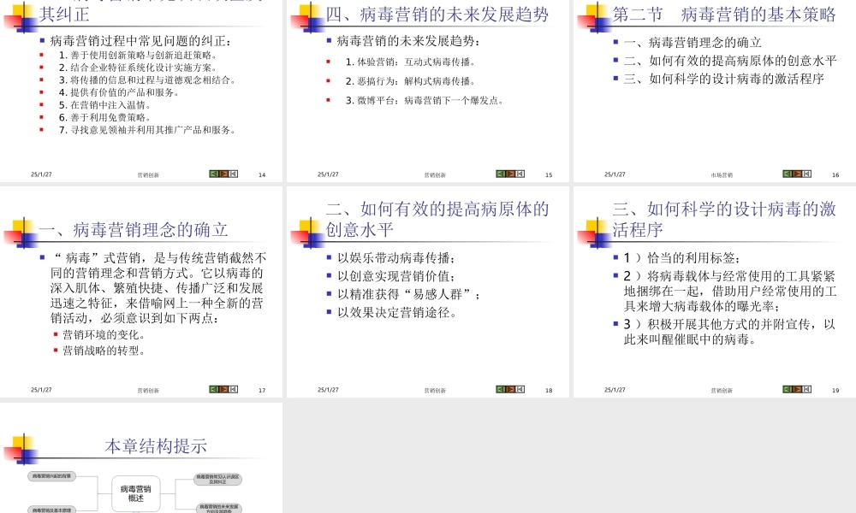Click the green back arrow on slide 17
This screenshot has width=856, height=513.
[x=214, y=387]
